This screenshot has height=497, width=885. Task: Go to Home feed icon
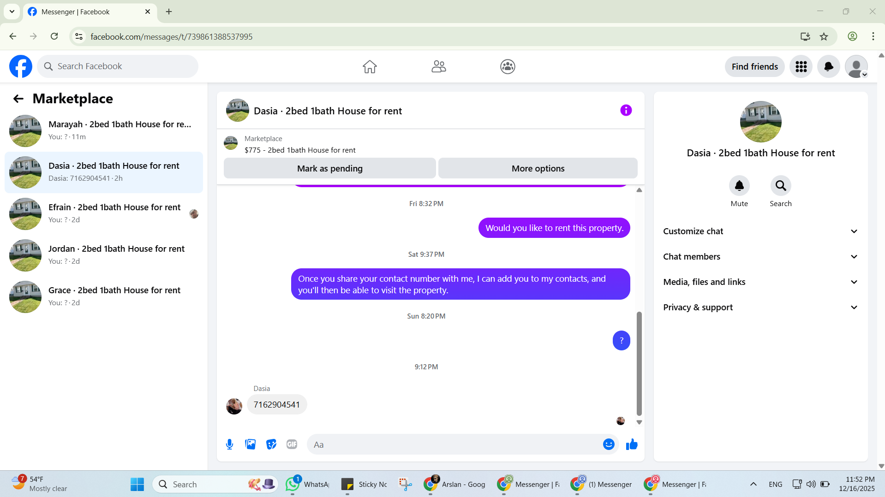(x=370, y=66)
